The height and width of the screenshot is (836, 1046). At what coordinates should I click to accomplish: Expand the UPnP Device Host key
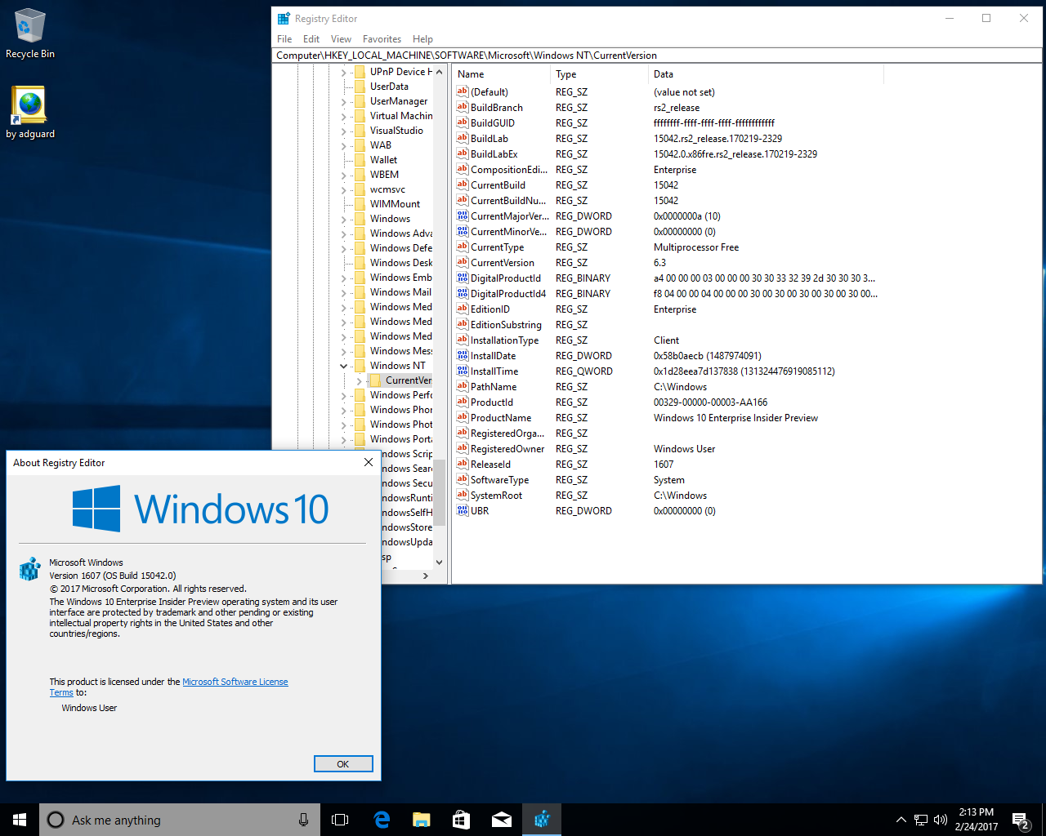pos(343,72)
